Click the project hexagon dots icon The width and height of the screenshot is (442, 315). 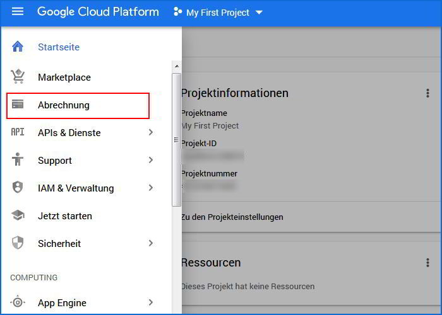177,12
